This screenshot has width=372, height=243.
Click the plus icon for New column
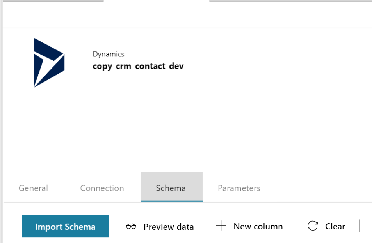[x=221, y=226]
